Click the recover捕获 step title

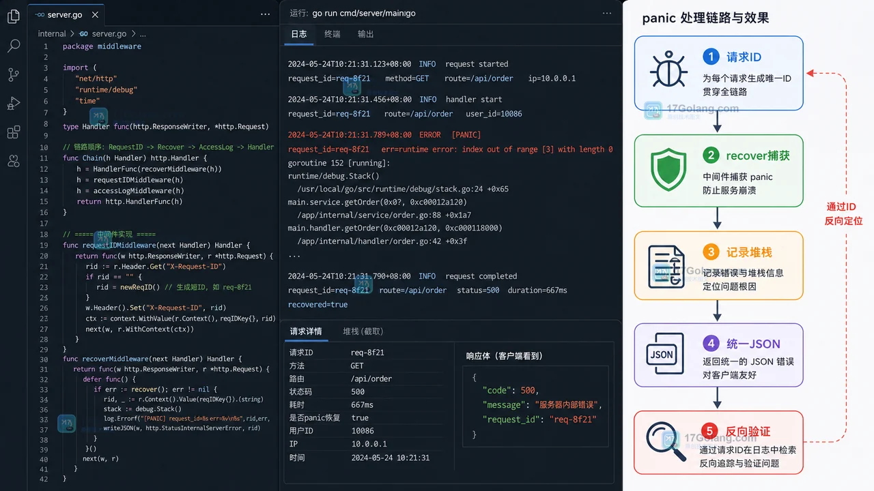[757, 155]
